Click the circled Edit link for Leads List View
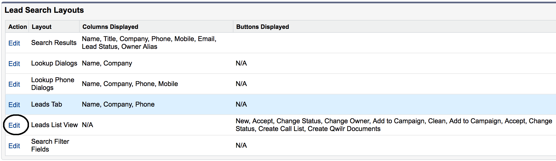 14,125
